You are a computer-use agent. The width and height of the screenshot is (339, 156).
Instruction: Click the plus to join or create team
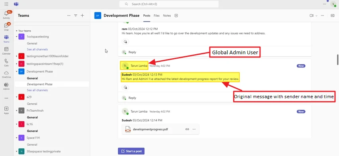(83, 16)
